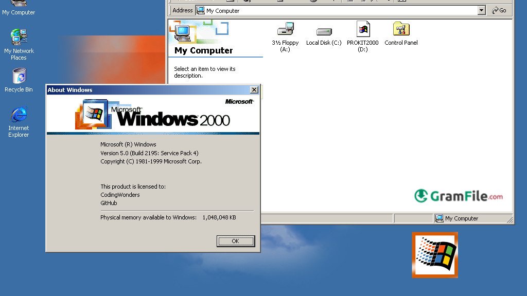The width and height of the screenshot is (527, 296).
Task: Open the Address bar dropdown list
Action: click(x=481, y=10)
